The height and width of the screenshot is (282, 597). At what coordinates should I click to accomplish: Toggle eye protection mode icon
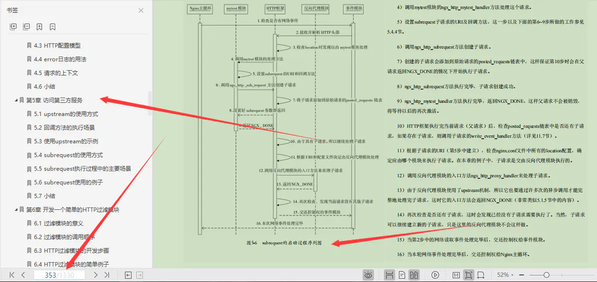pos(368,275)
